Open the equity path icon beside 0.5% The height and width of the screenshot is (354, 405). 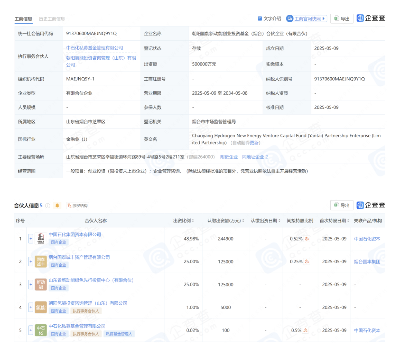[305, 330]
